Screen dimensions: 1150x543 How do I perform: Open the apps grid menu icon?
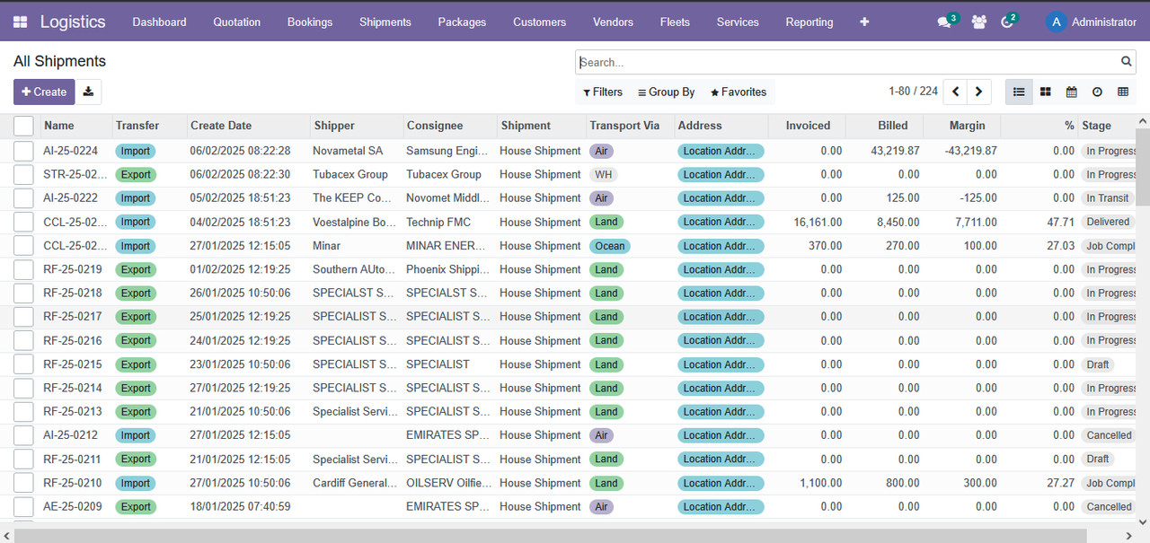pyautogui.click(x=20, y=22)
